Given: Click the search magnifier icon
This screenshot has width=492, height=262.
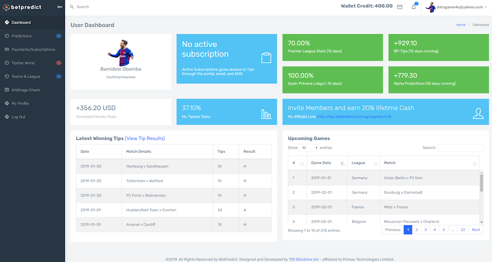Looking at the screenshot, I should [x=72, y=7].
